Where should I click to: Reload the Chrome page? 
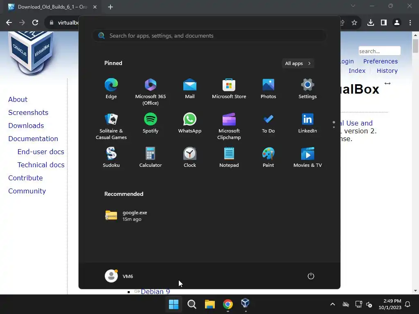(35, 22)
